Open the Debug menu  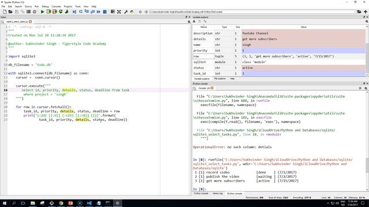pos(45,6)
